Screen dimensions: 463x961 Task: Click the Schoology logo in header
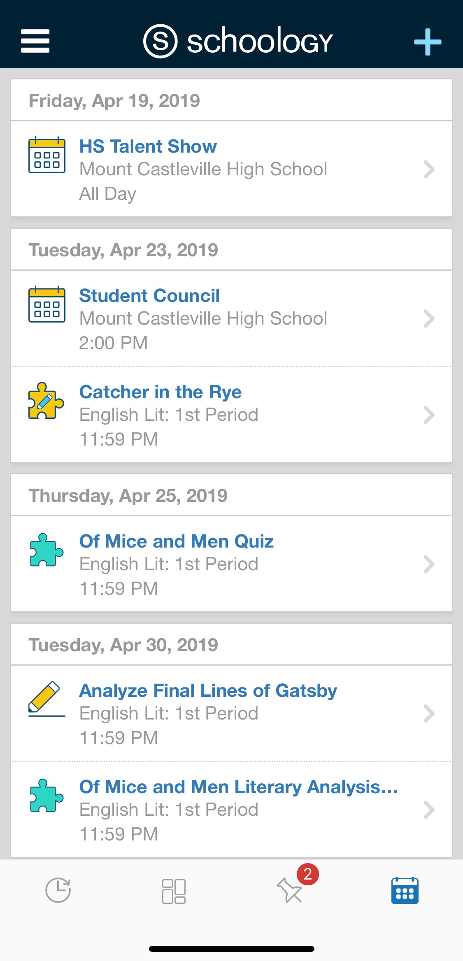(238, 41)
